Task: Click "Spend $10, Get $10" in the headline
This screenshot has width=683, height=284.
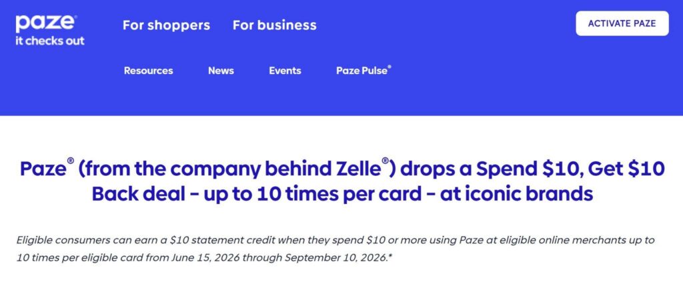Action: point(570,169)
